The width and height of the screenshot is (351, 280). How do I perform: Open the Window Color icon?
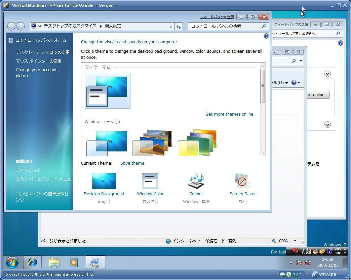coord(150,182)
